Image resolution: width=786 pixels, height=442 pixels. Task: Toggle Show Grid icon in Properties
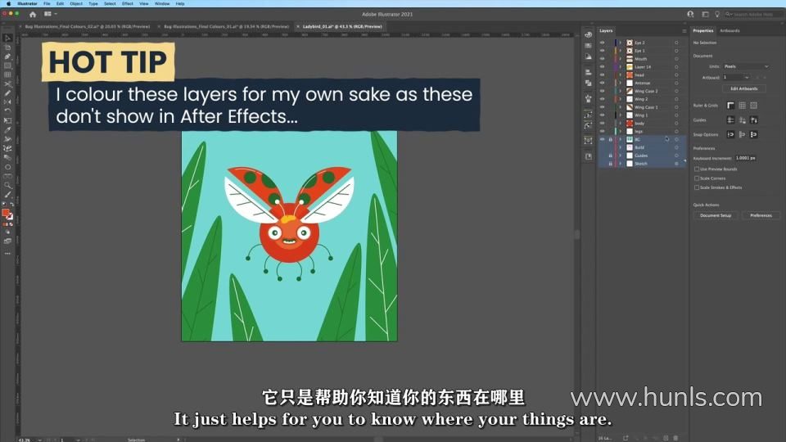coord(742,106)
